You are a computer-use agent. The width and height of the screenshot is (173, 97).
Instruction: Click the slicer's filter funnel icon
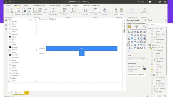pyautogui.click(x=29, y=20)
